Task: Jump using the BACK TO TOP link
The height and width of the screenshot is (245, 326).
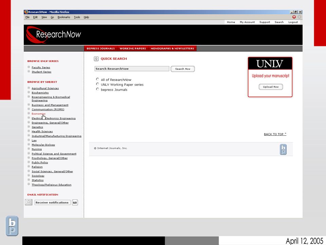Action: click(x=275, y=134)
